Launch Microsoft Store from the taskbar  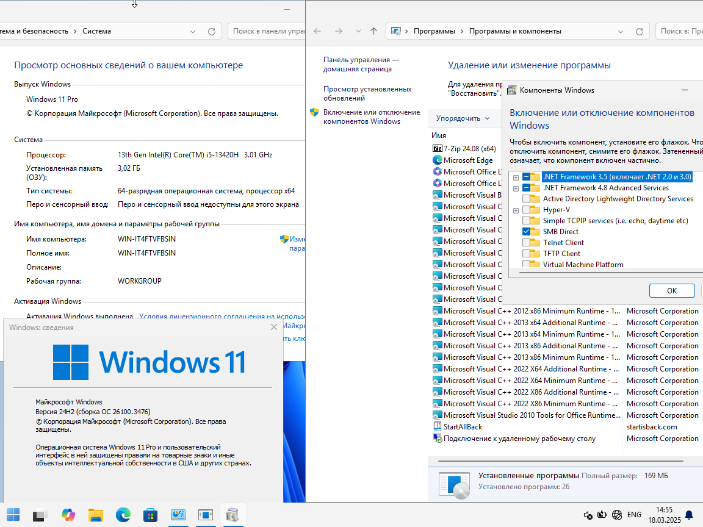click(x=150, y=515)
